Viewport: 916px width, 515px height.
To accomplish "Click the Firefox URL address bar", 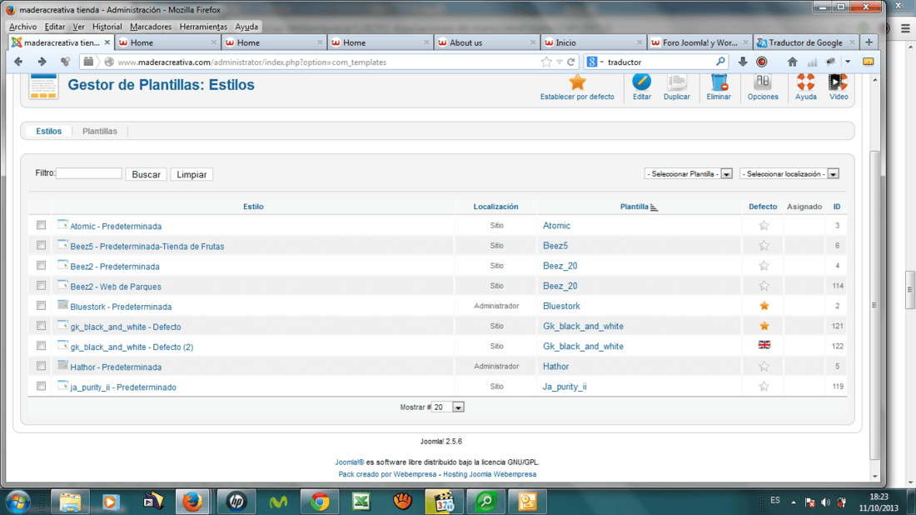I will (x=327, y=62).
